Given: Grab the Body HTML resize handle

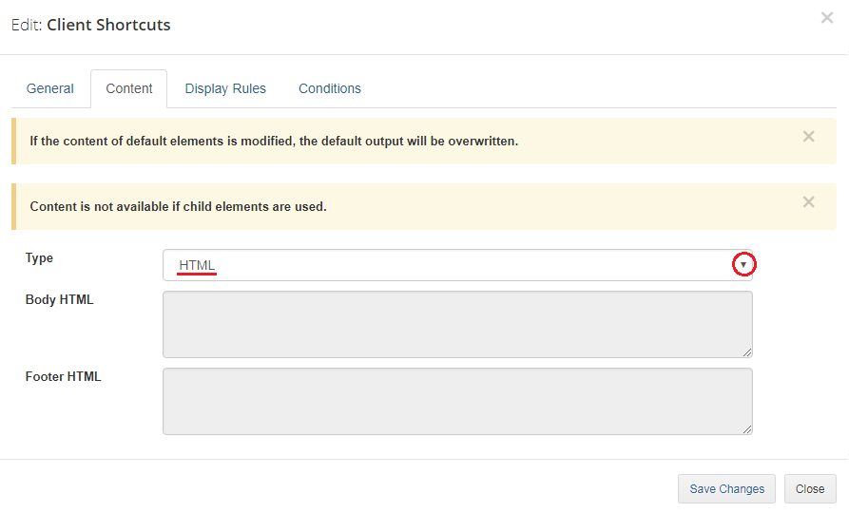Looking at the screenshot, I should tap(747, 352).
